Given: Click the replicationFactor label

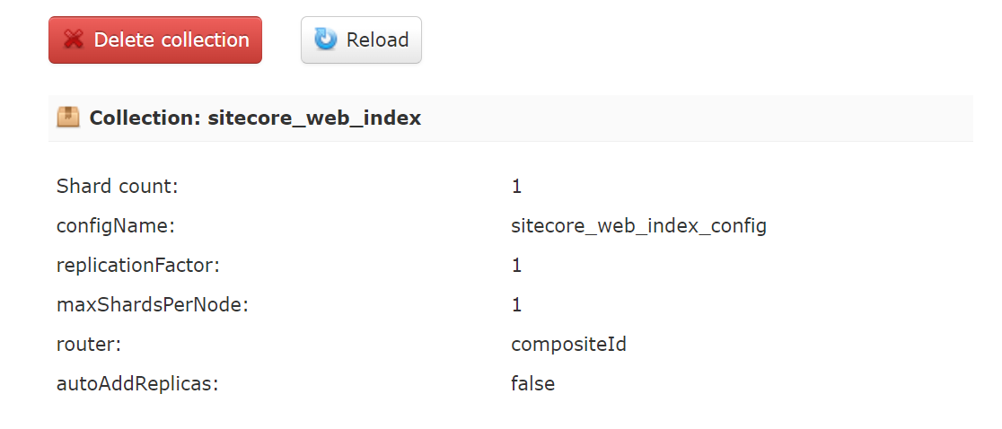Looking at the screenshot, I should (138, 266).
